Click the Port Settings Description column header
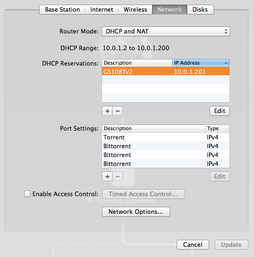 (x=153, y=128)
